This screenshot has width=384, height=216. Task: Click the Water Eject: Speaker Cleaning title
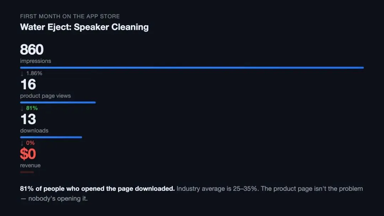tap(84, 27)
